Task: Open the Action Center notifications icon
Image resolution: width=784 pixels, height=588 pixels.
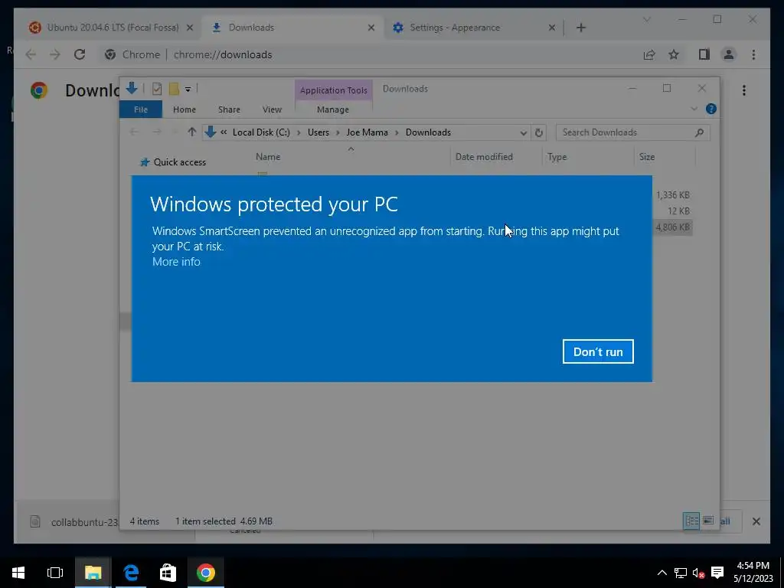Action: pos(717,573)
